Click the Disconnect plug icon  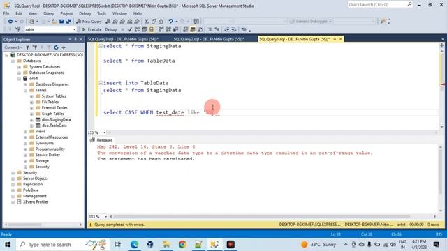[x=35, y=47]
